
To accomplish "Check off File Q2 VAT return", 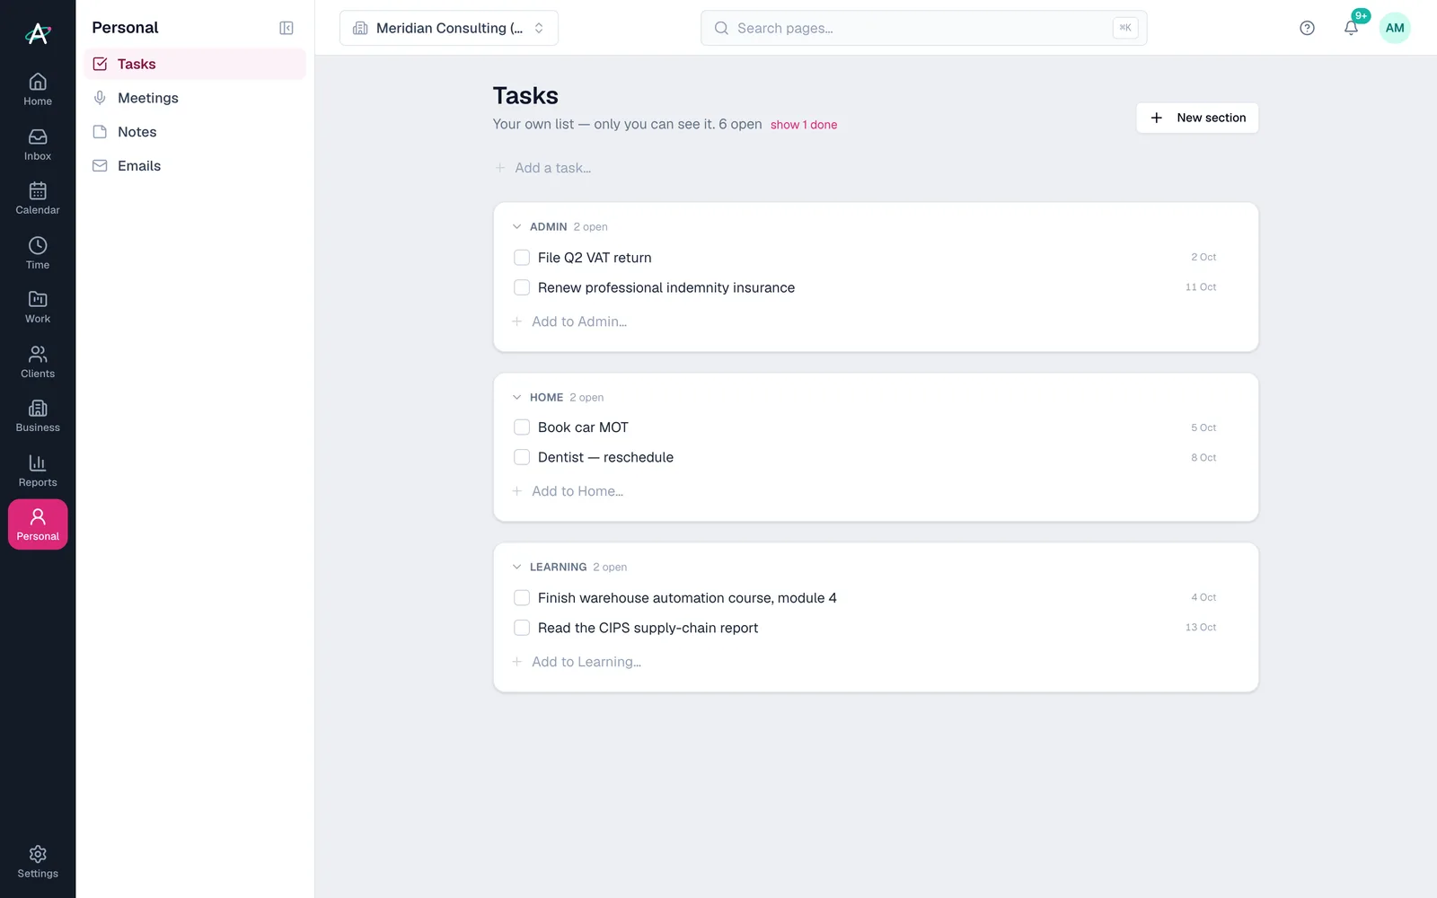I will [522, 258].
